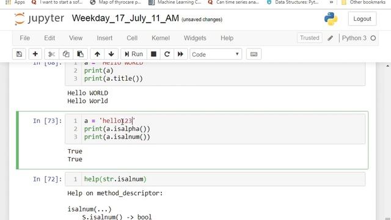The width and height of the screenshot is (391, 220).
Task: Copy selected cells icon
Action: [x=66, y=54]
